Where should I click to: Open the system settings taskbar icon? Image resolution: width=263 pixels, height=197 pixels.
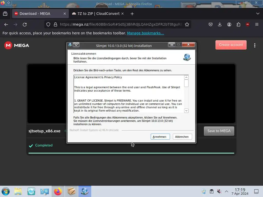44,191
